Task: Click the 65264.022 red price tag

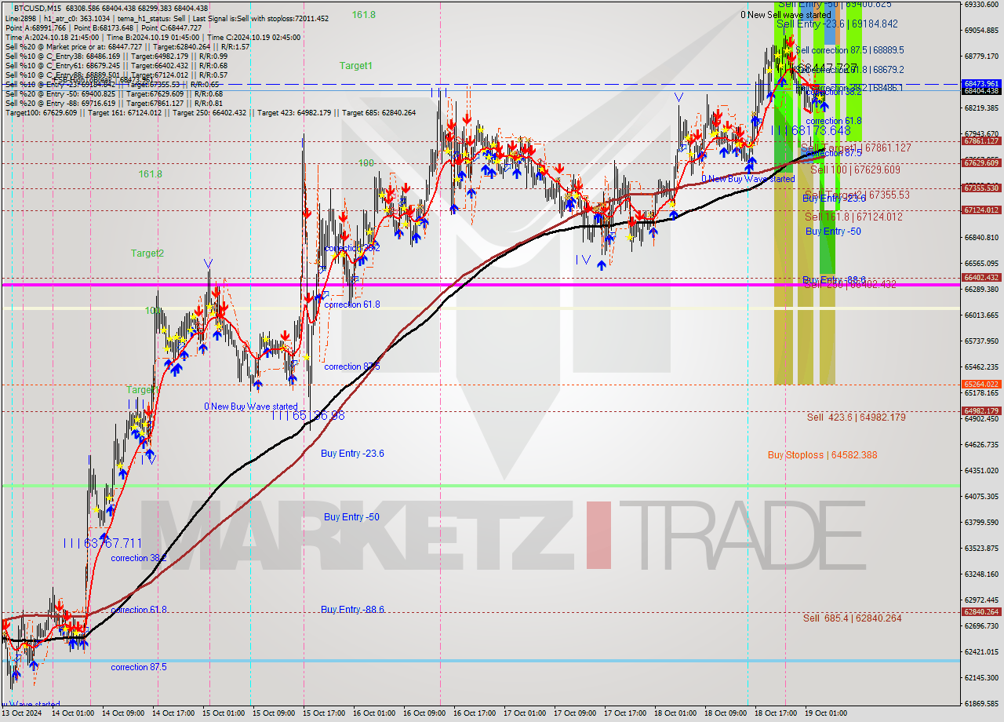Action: [981, 385]
